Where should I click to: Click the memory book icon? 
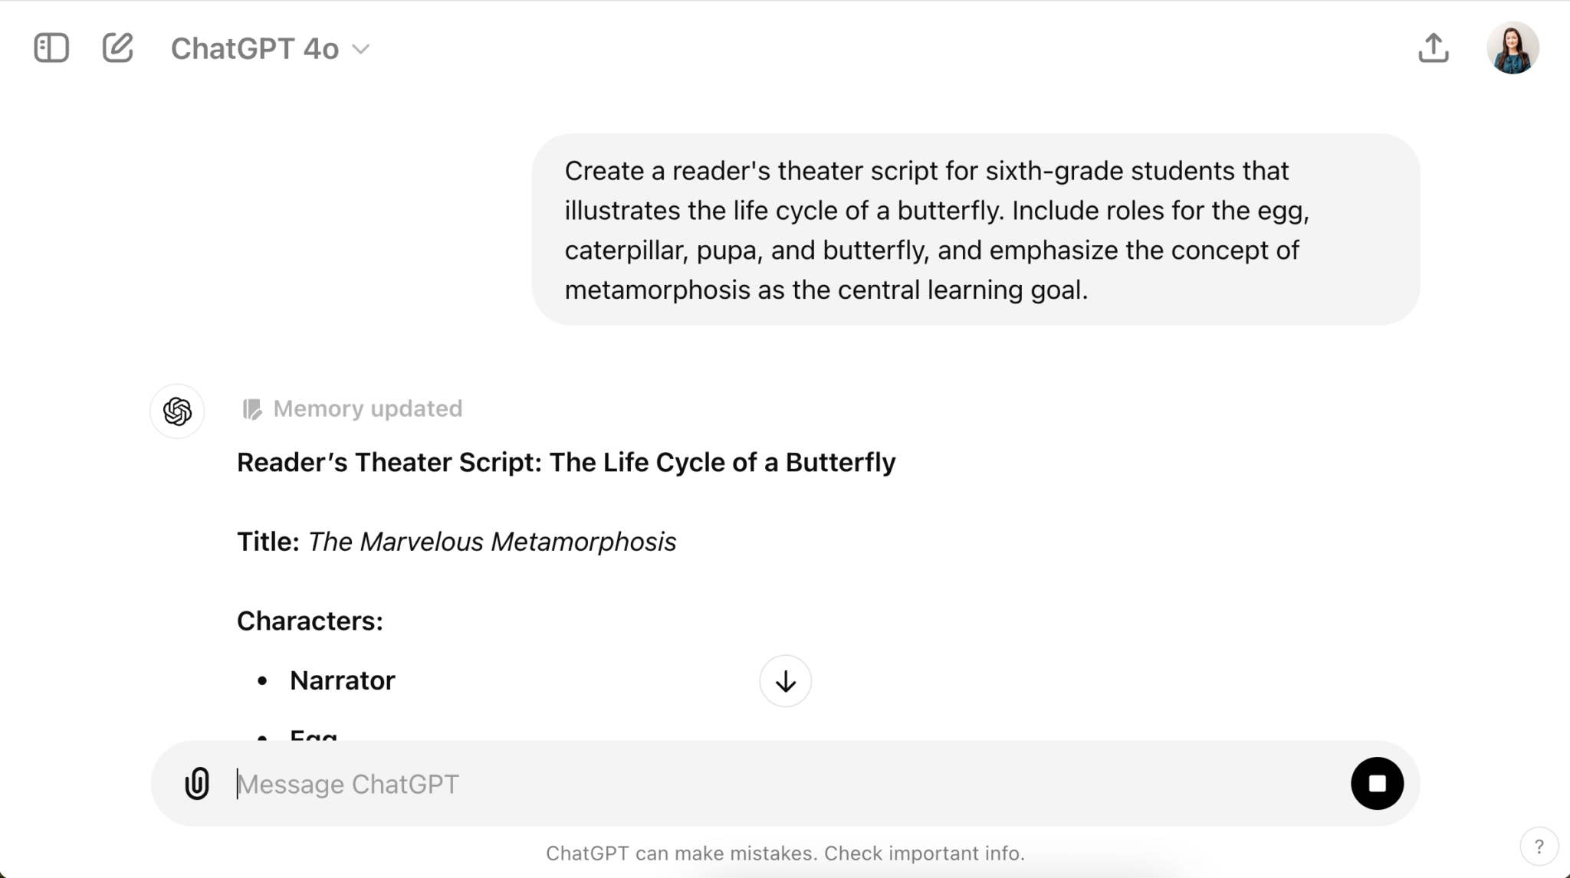click(253, 408)
